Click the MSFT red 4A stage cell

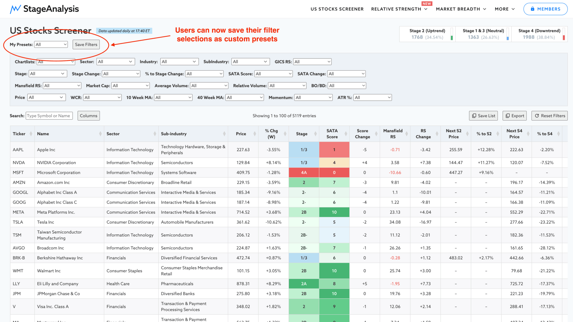pos(304,173)
